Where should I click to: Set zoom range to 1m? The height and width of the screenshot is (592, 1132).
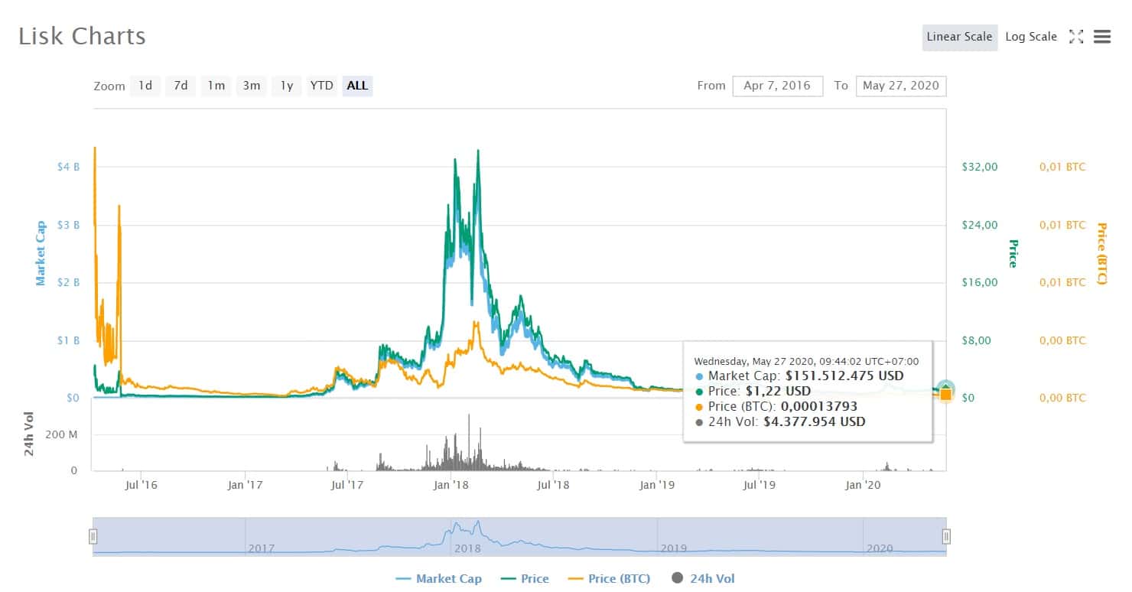pyautogui.click(x=216, y=86)
